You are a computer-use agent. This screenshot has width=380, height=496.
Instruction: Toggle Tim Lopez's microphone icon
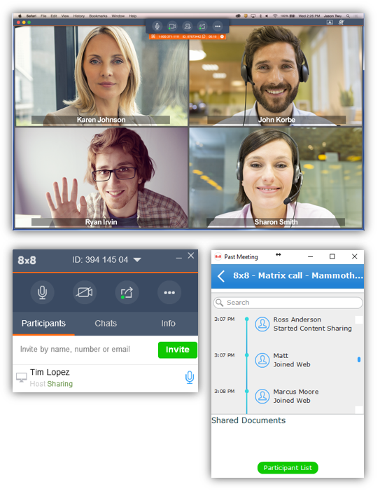pyautogui.click(x=190, y=378)
